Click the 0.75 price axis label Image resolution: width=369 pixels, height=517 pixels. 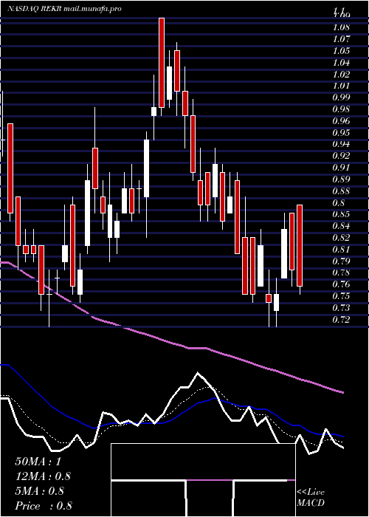[341, 296]
